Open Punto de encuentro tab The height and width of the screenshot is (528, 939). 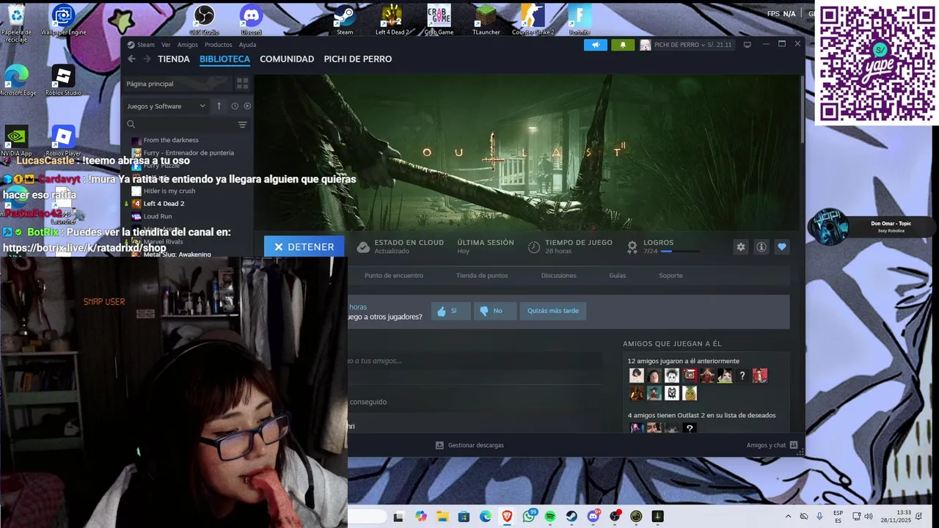click(x=394, y=276)
